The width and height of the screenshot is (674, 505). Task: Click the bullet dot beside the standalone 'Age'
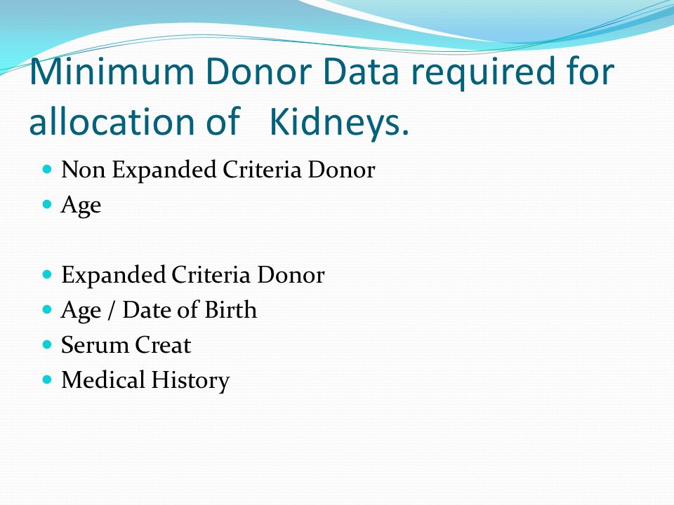[47, 204]
